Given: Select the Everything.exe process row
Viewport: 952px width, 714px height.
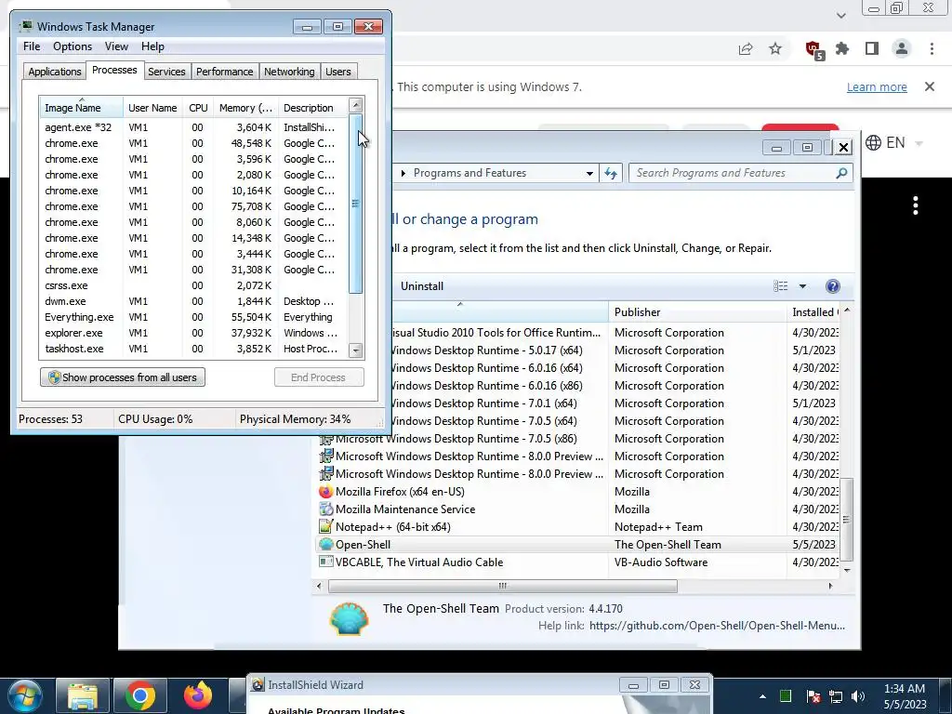Looking at the screenshot, I should 193,317.
